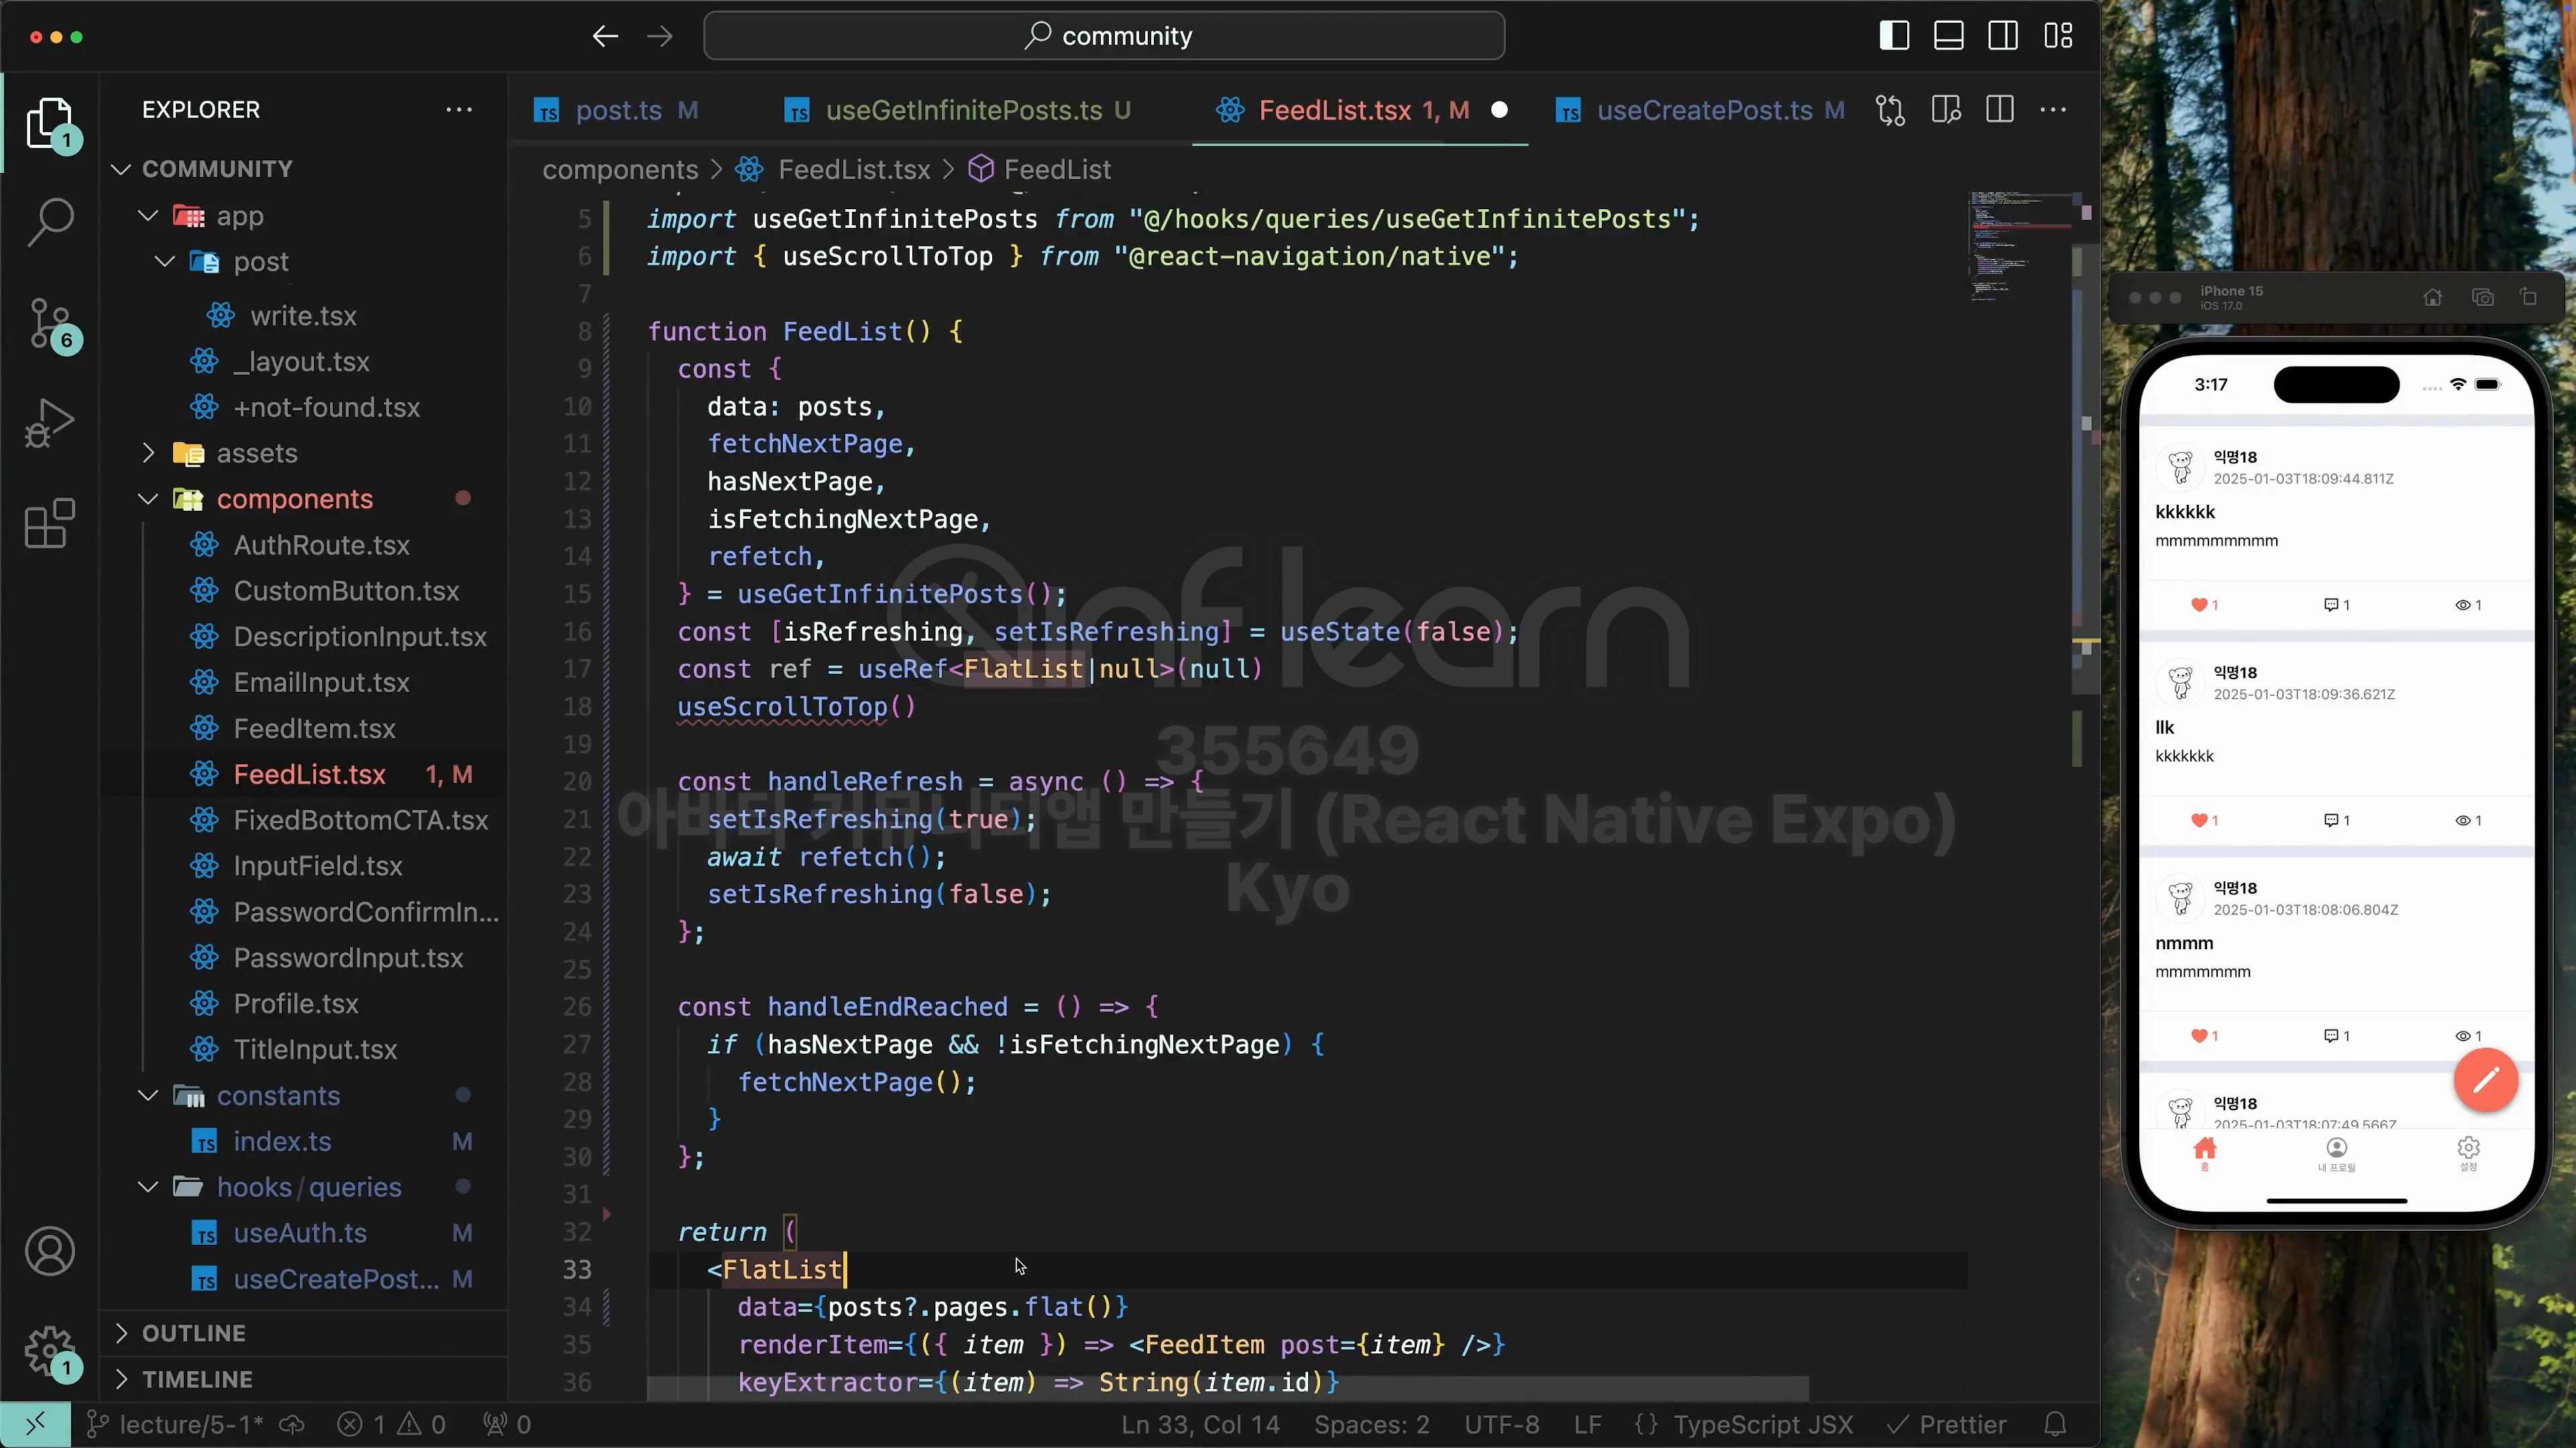This screenshot has width=2576, height=1448.
Task: Toggle the primary side bar layout button
Action: pyautogui.click(x=1894, y=36)
